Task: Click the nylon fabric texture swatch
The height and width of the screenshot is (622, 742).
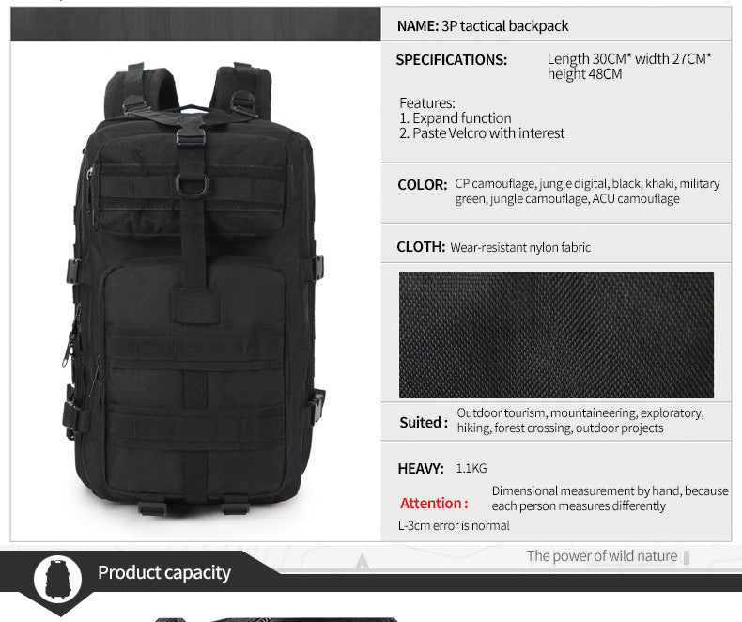Action: (x=556, y=334)
